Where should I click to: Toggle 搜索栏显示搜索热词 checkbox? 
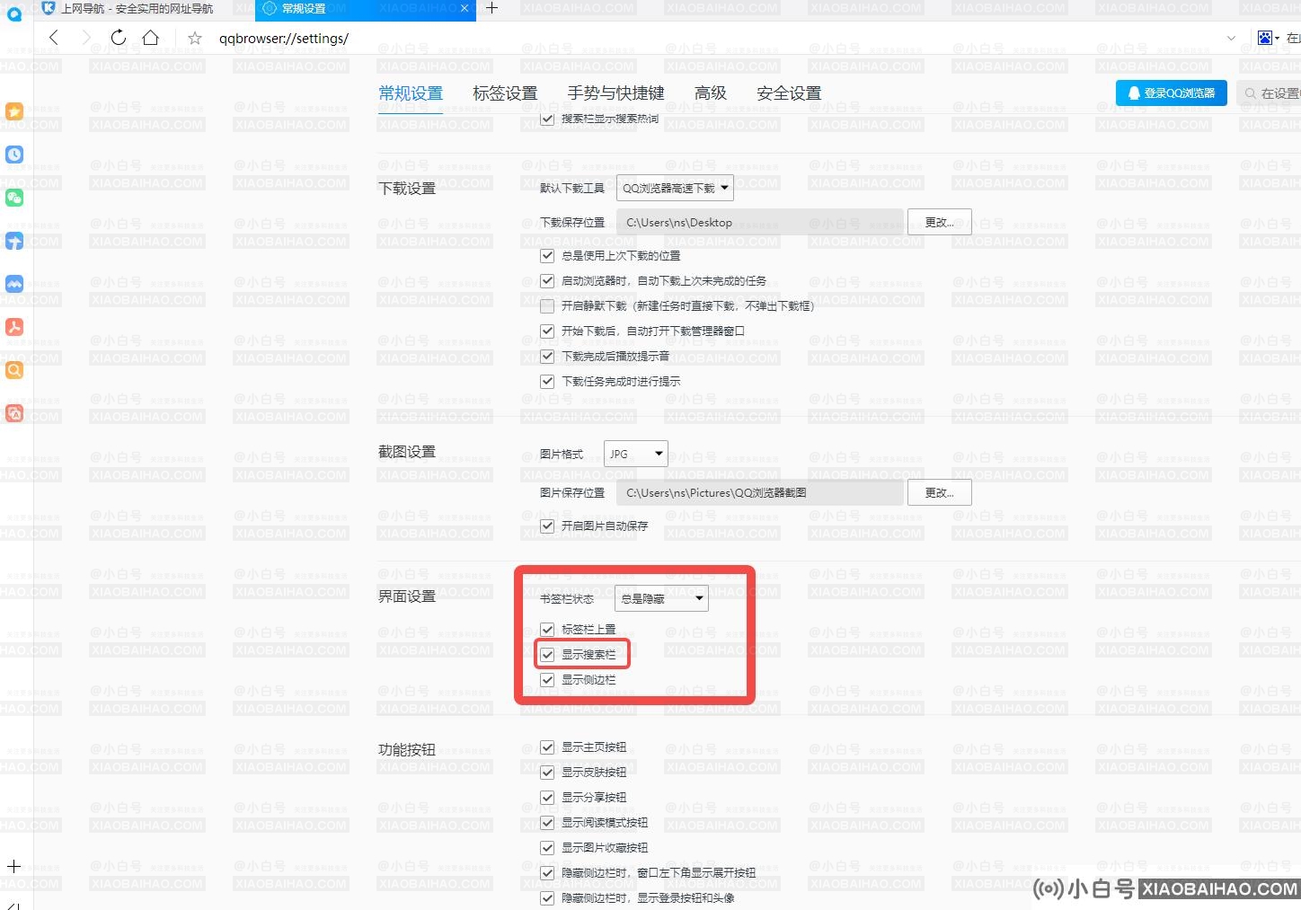(x=547, y=119)
